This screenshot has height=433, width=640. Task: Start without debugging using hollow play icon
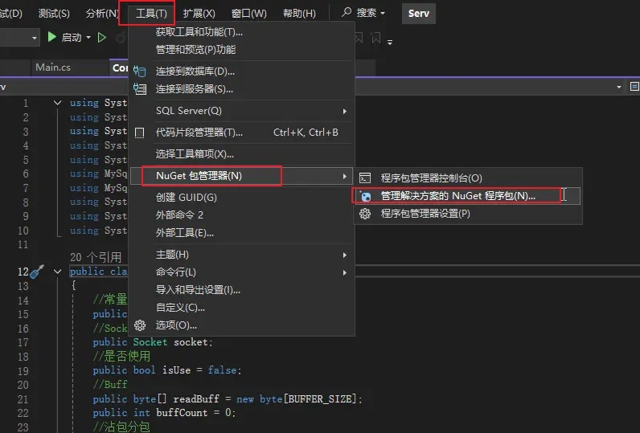click(x=102, y=38)
